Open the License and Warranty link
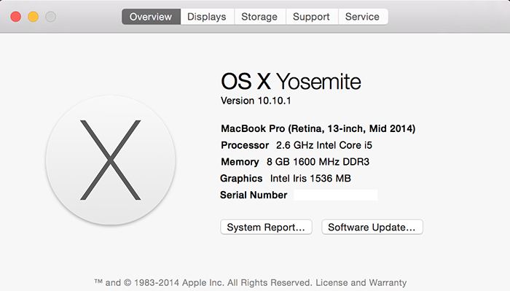Viewport: 510px width, 291px height. point(361,282)
